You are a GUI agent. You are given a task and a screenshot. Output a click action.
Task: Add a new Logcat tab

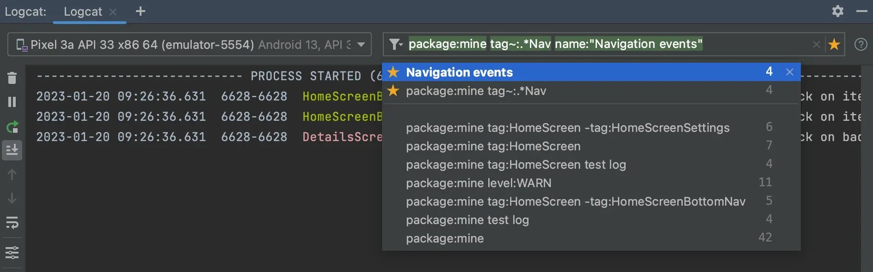click(141, 11)
